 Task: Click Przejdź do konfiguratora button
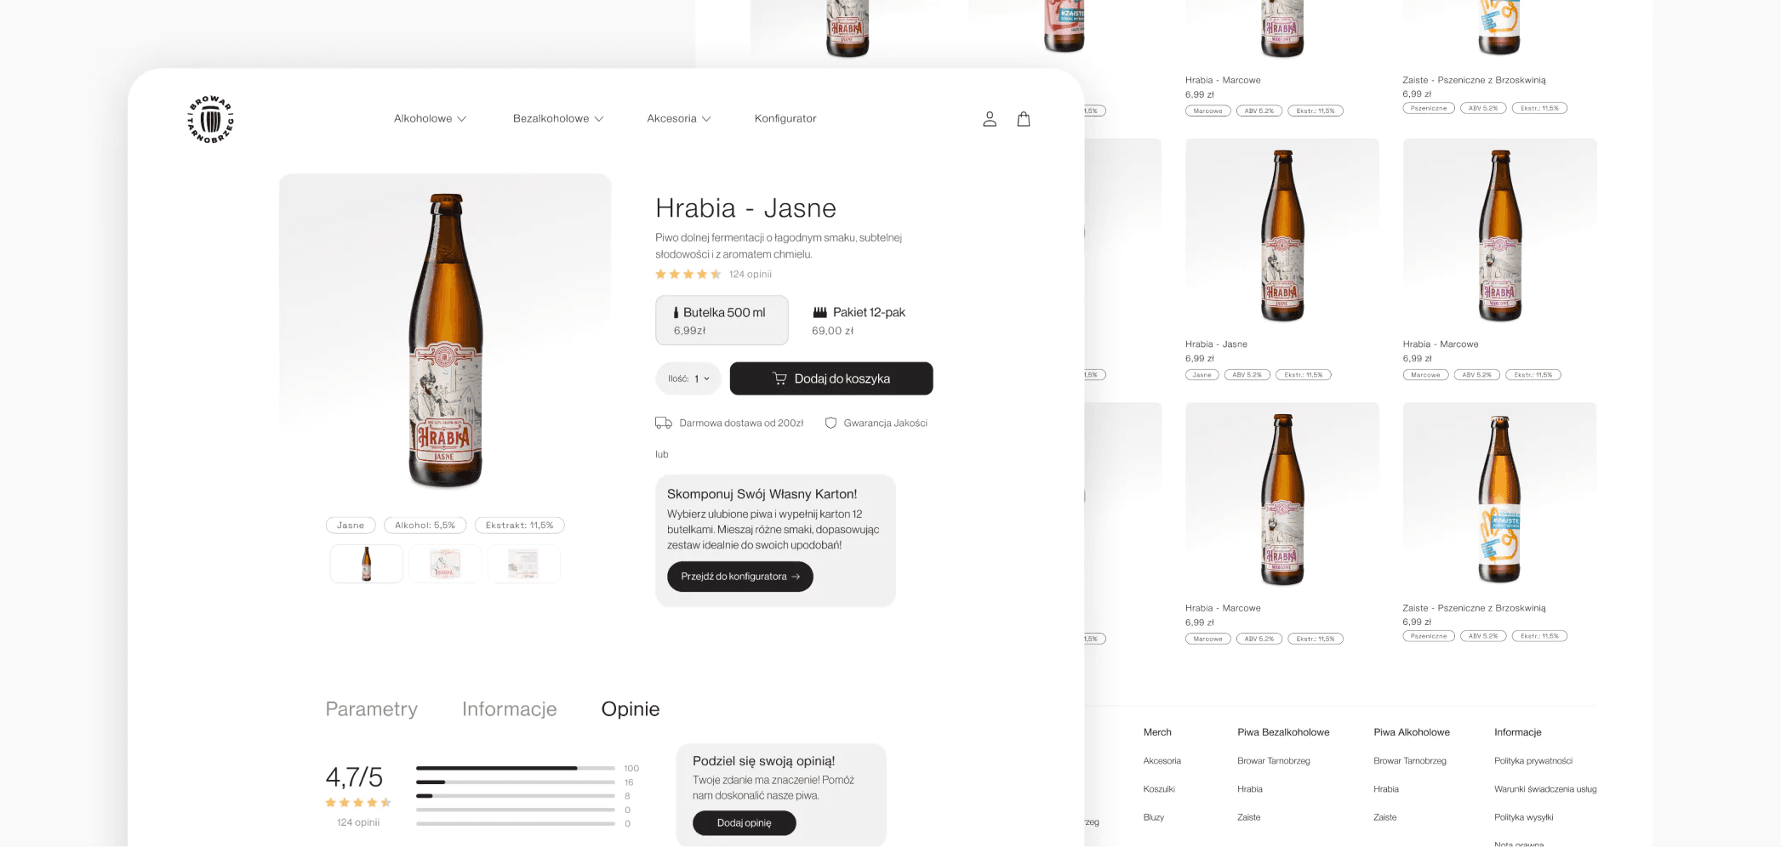tap(739, 577)
